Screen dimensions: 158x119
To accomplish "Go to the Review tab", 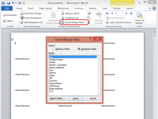I will (x=93, y=8).
